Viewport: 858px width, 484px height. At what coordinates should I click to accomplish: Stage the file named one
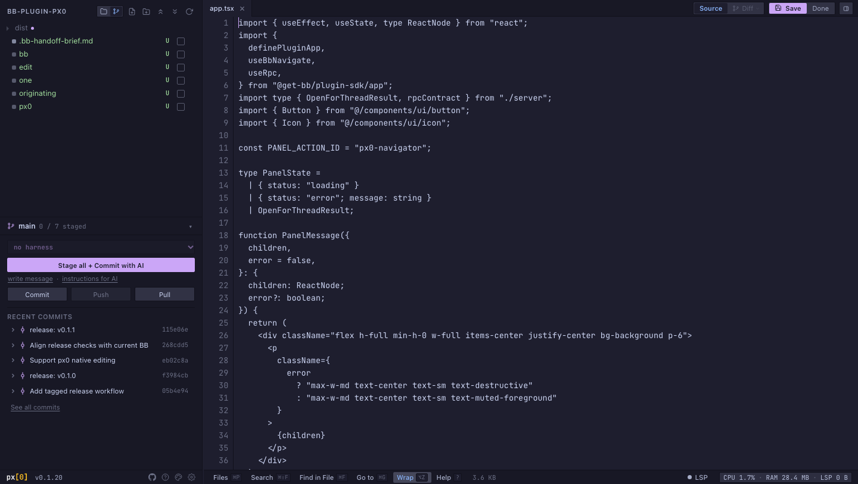pos(181,80)
